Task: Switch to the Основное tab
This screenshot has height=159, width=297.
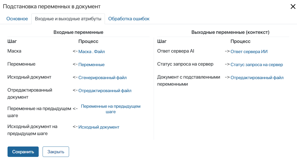Action: pyautogui.click(x=17, y=18)
